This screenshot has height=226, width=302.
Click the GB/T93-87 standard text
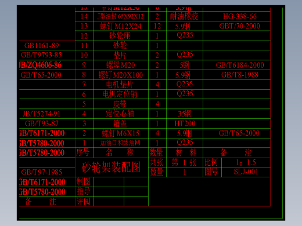pos(42,123)
